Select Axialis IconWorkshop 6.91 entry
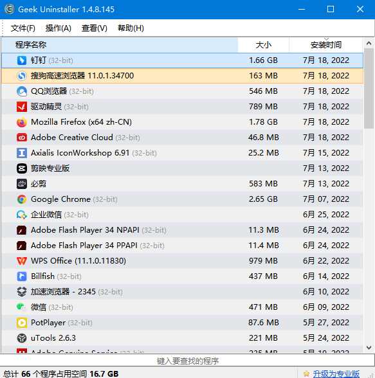The height and width of the screenshot is (378, 375). pyautogui.click(x=80, y=153)
